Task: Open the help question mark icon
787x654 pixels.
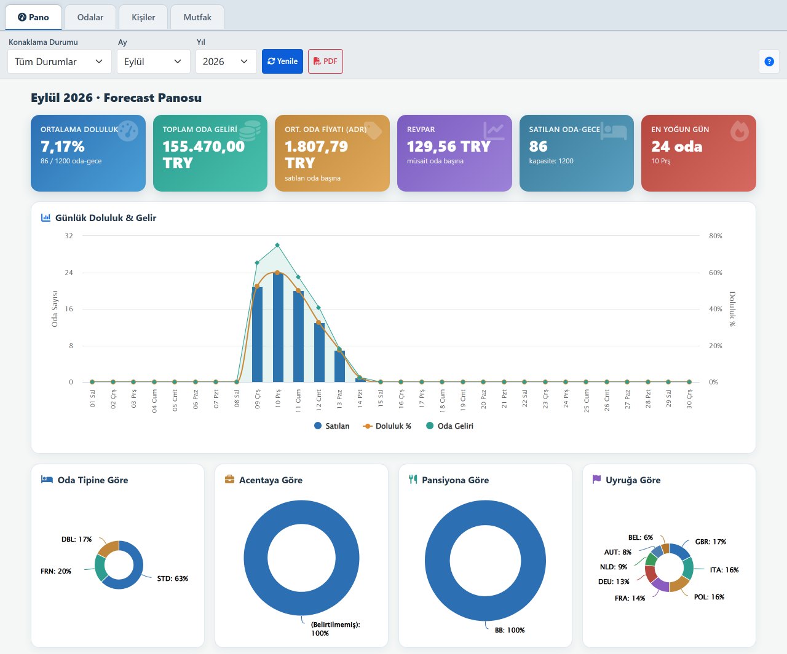Action: [x=769, y=61]
